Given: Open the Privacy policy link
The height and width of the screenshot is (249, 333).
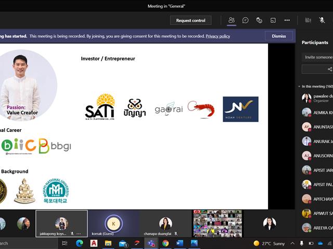Looking at the screenshot, I should coord(217,36).
